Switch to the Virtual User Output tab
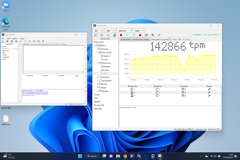240x160 pixels. [141, 39]
